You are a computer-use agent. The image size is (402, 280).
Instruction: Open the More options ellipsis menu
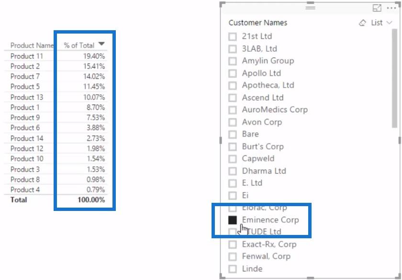[391, 8]
